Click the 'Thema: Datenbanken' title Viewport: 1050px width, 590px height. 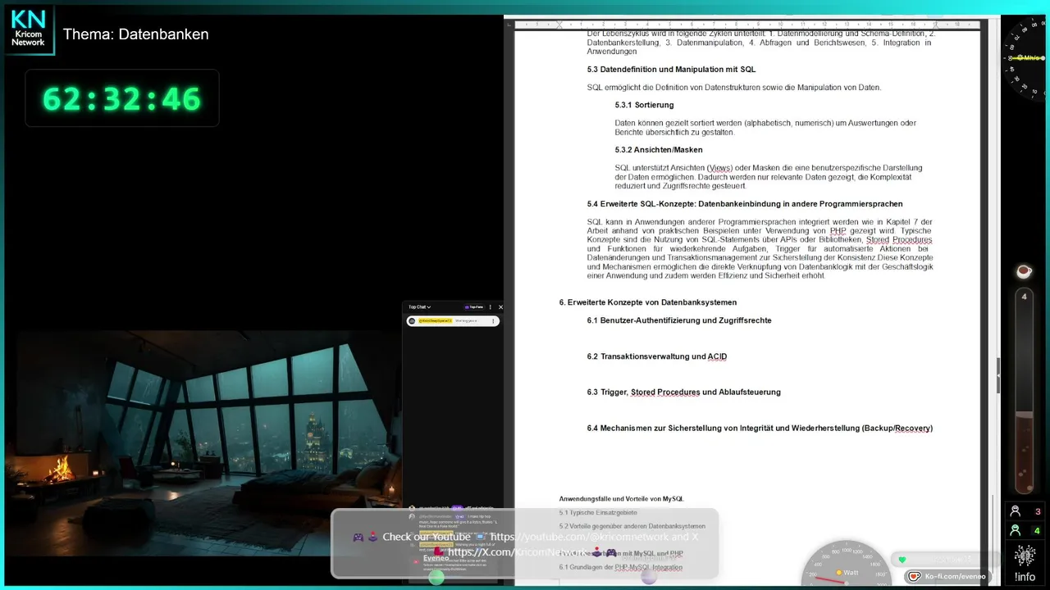(135, 34)
